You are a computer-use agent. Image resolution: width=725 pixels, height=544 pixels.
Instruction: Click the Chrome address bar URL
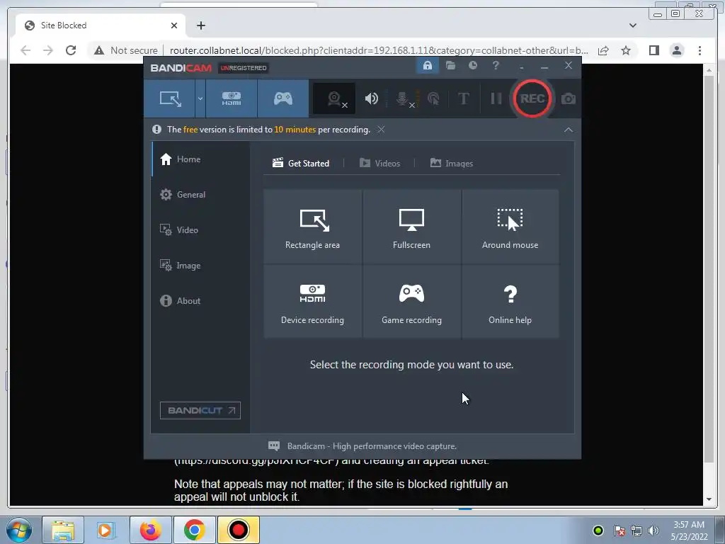pyautogui.click(x=379, y=50)
